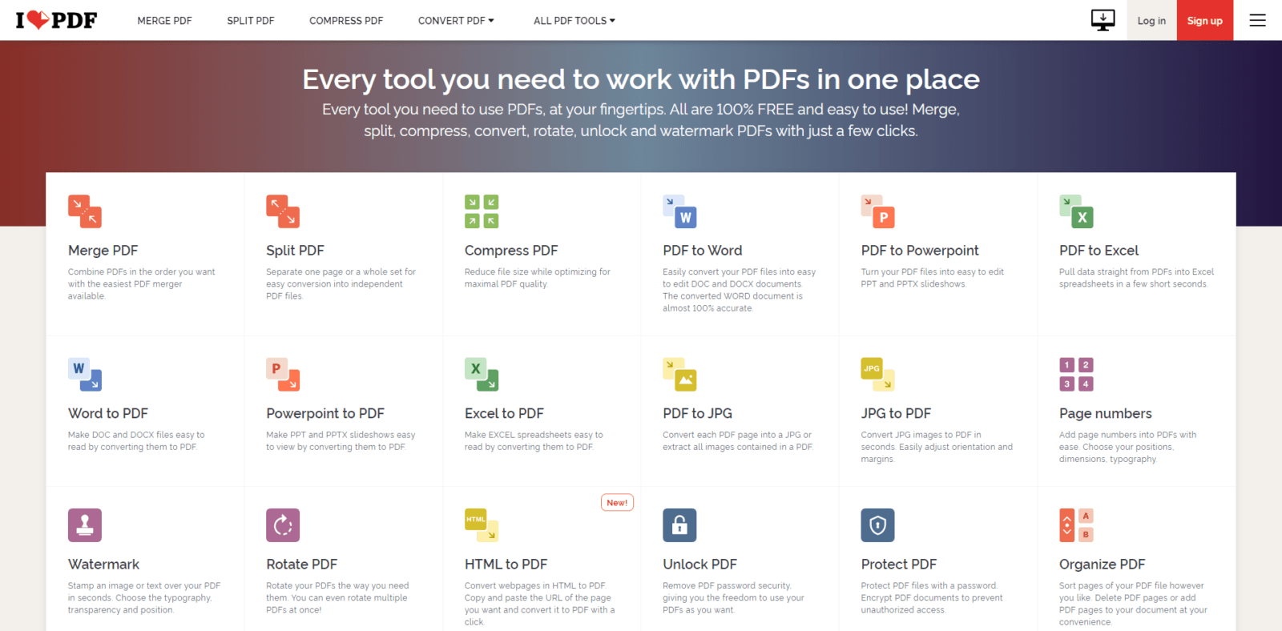Go to the iLovePDF home logo
This screenshot has height=631, width=1282.
[56, 20]
